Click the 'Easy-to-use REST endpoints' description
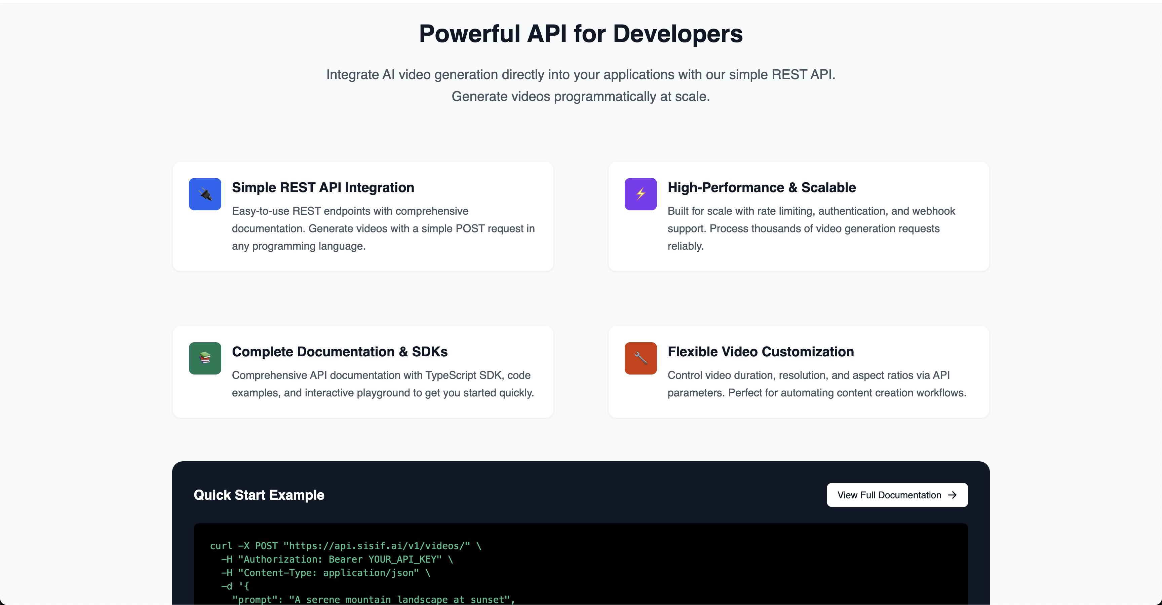Image resolution: width=1162 pixels, height=605 pixels. [383, 228]
